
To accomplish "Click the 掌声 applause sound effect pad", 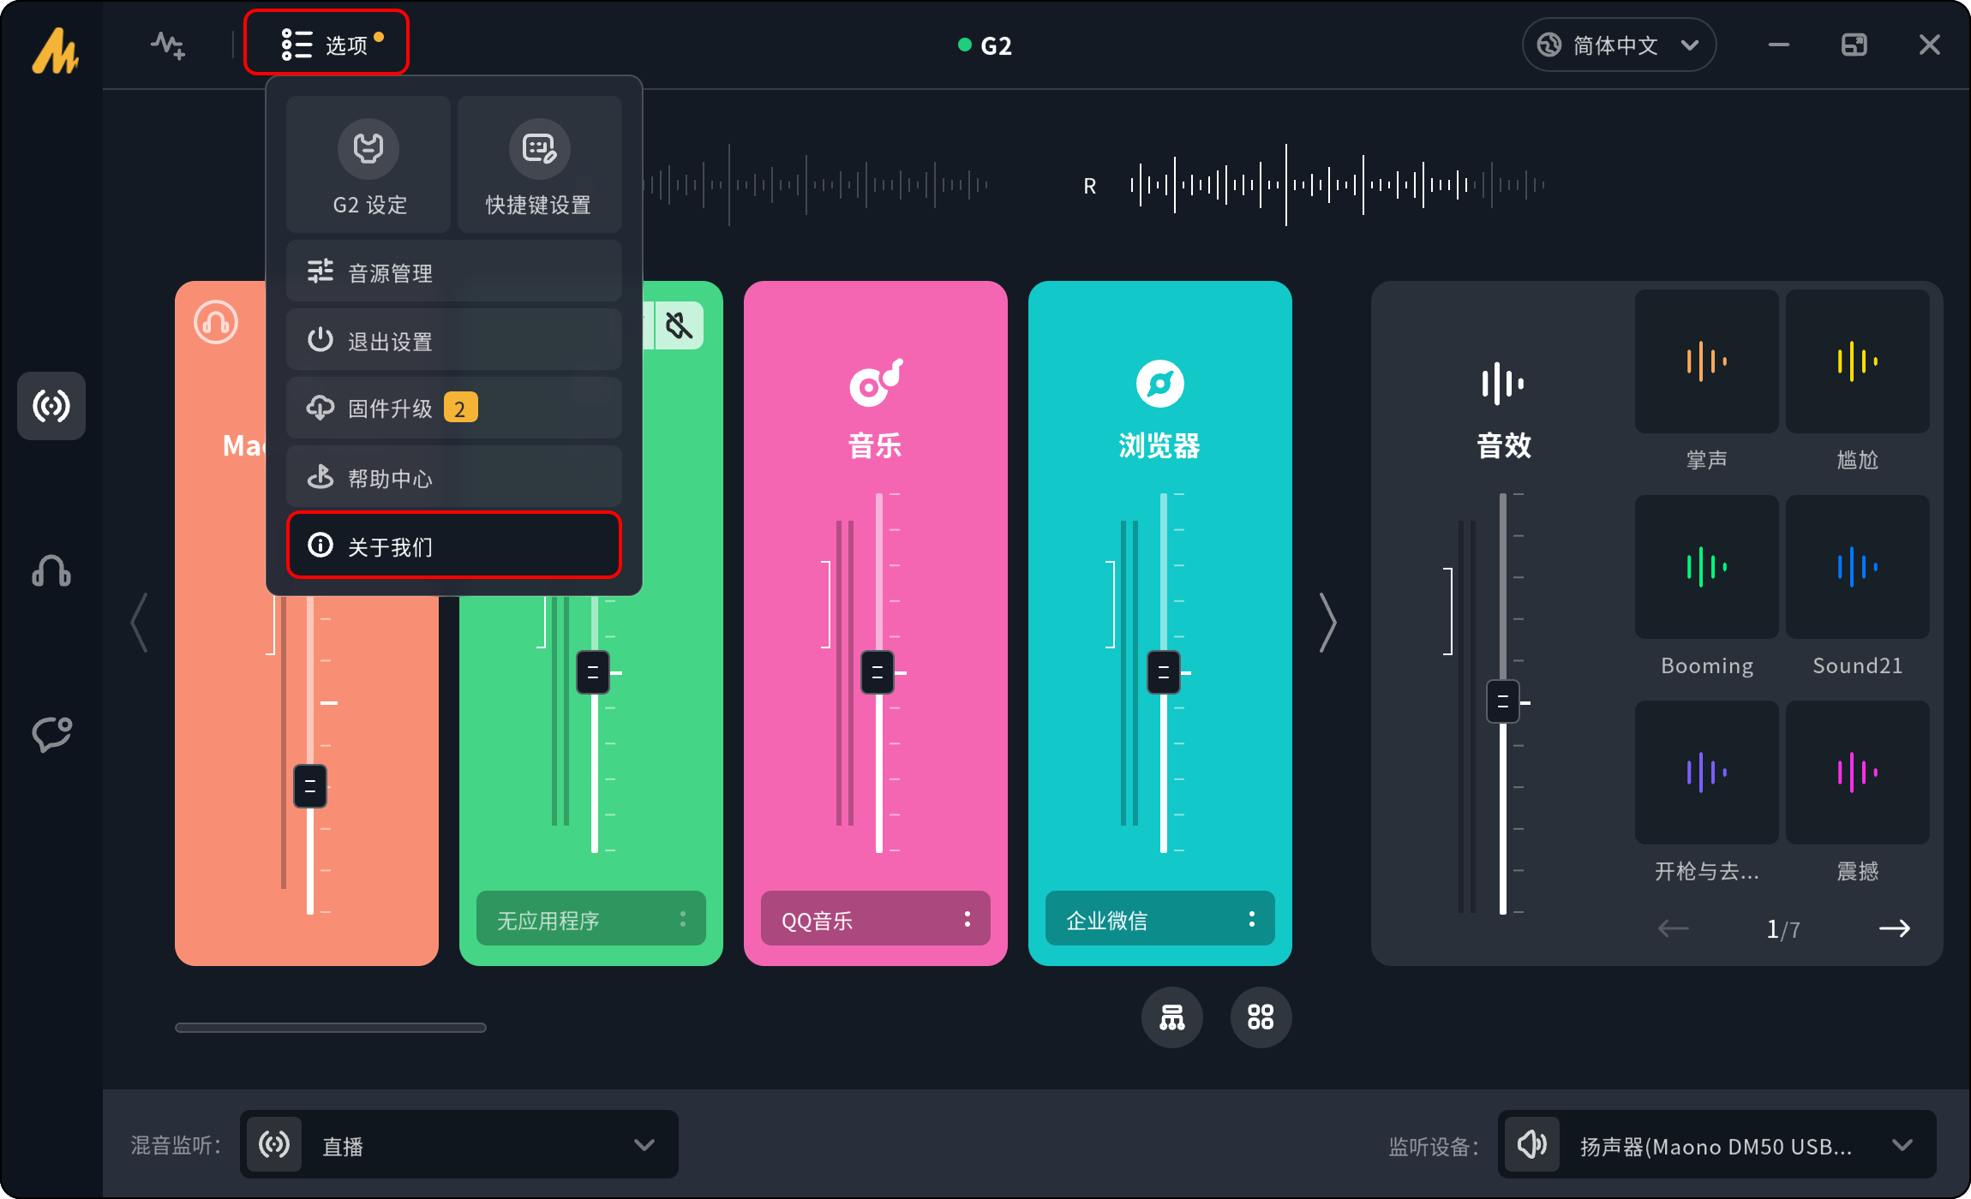I will click(x=1706, y=361).
